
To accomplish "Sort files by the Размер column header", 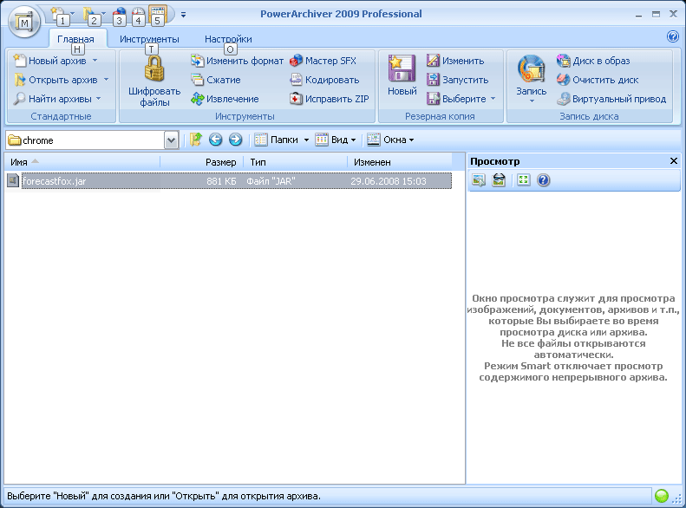I will (x=202, y=162).
